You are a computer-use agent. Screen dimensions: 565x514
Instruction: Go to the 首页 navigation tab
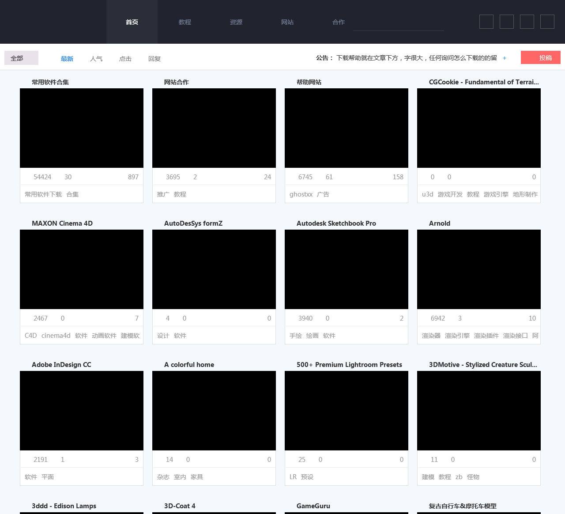132,22
